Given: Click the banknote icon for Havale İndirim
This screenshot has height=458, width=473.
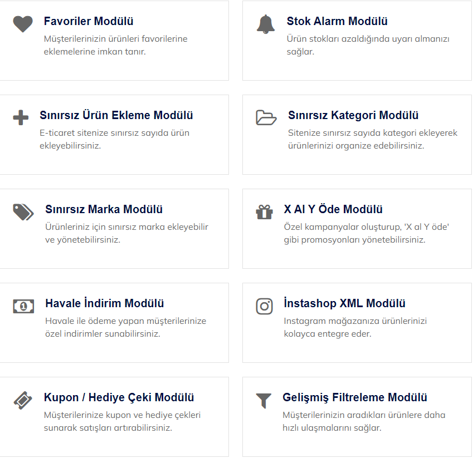Looking at the screenshot, I should tap(23, 307).
